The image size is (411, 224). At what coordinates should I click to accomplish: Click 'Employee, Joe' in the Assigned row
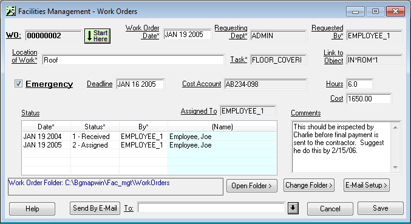click(222, 145)
